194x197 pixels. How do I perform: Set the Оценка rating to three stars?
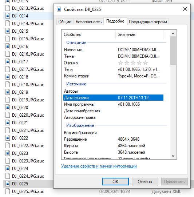133,63
